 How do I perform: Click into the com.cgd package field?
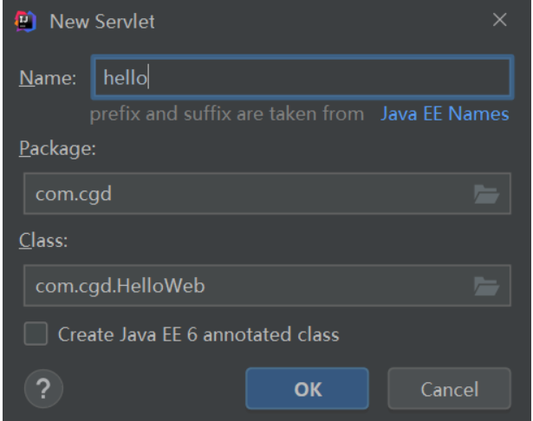(x=247, y=194)
